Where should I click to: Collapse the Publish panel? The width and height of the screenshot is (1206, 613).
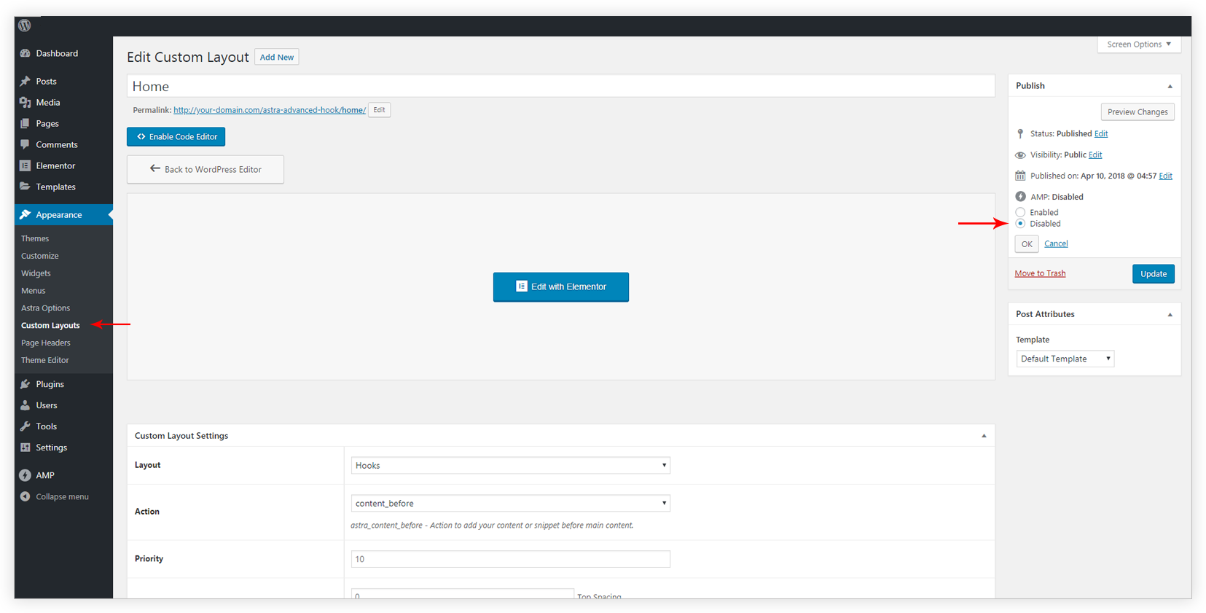[1170, 86]
